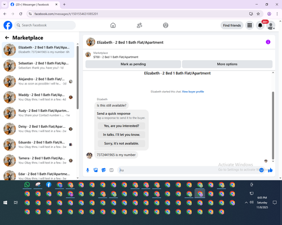Viewport: 282px width, 225px height.
Task: Click the address bar URL
Action: tap(66, 14)
